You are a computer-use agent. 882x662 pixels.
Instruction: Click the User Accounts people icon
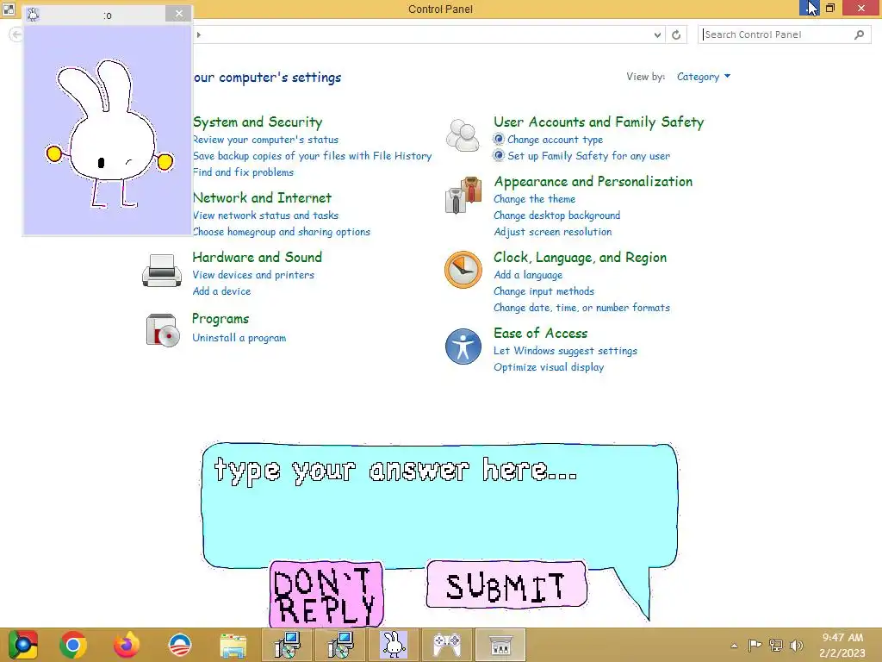pos(463,135)
